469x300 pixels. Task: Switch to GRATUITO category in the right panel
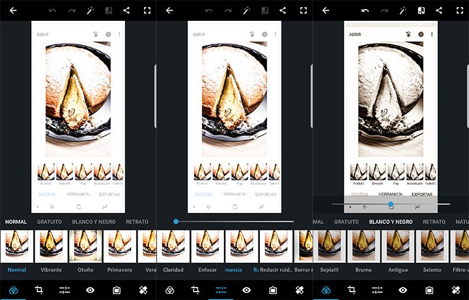347,222
